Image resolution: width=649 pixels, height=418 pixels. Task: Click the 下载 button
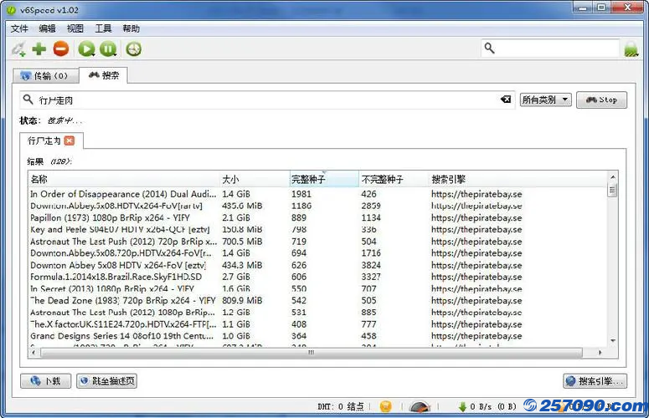point(45,381)
